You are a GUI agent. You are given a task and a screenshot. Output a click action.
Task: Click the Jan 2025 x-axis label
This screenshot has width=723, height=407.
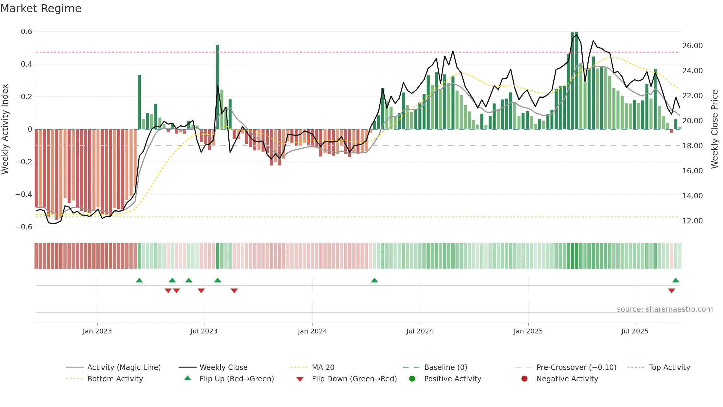click(x=528, y=331)
